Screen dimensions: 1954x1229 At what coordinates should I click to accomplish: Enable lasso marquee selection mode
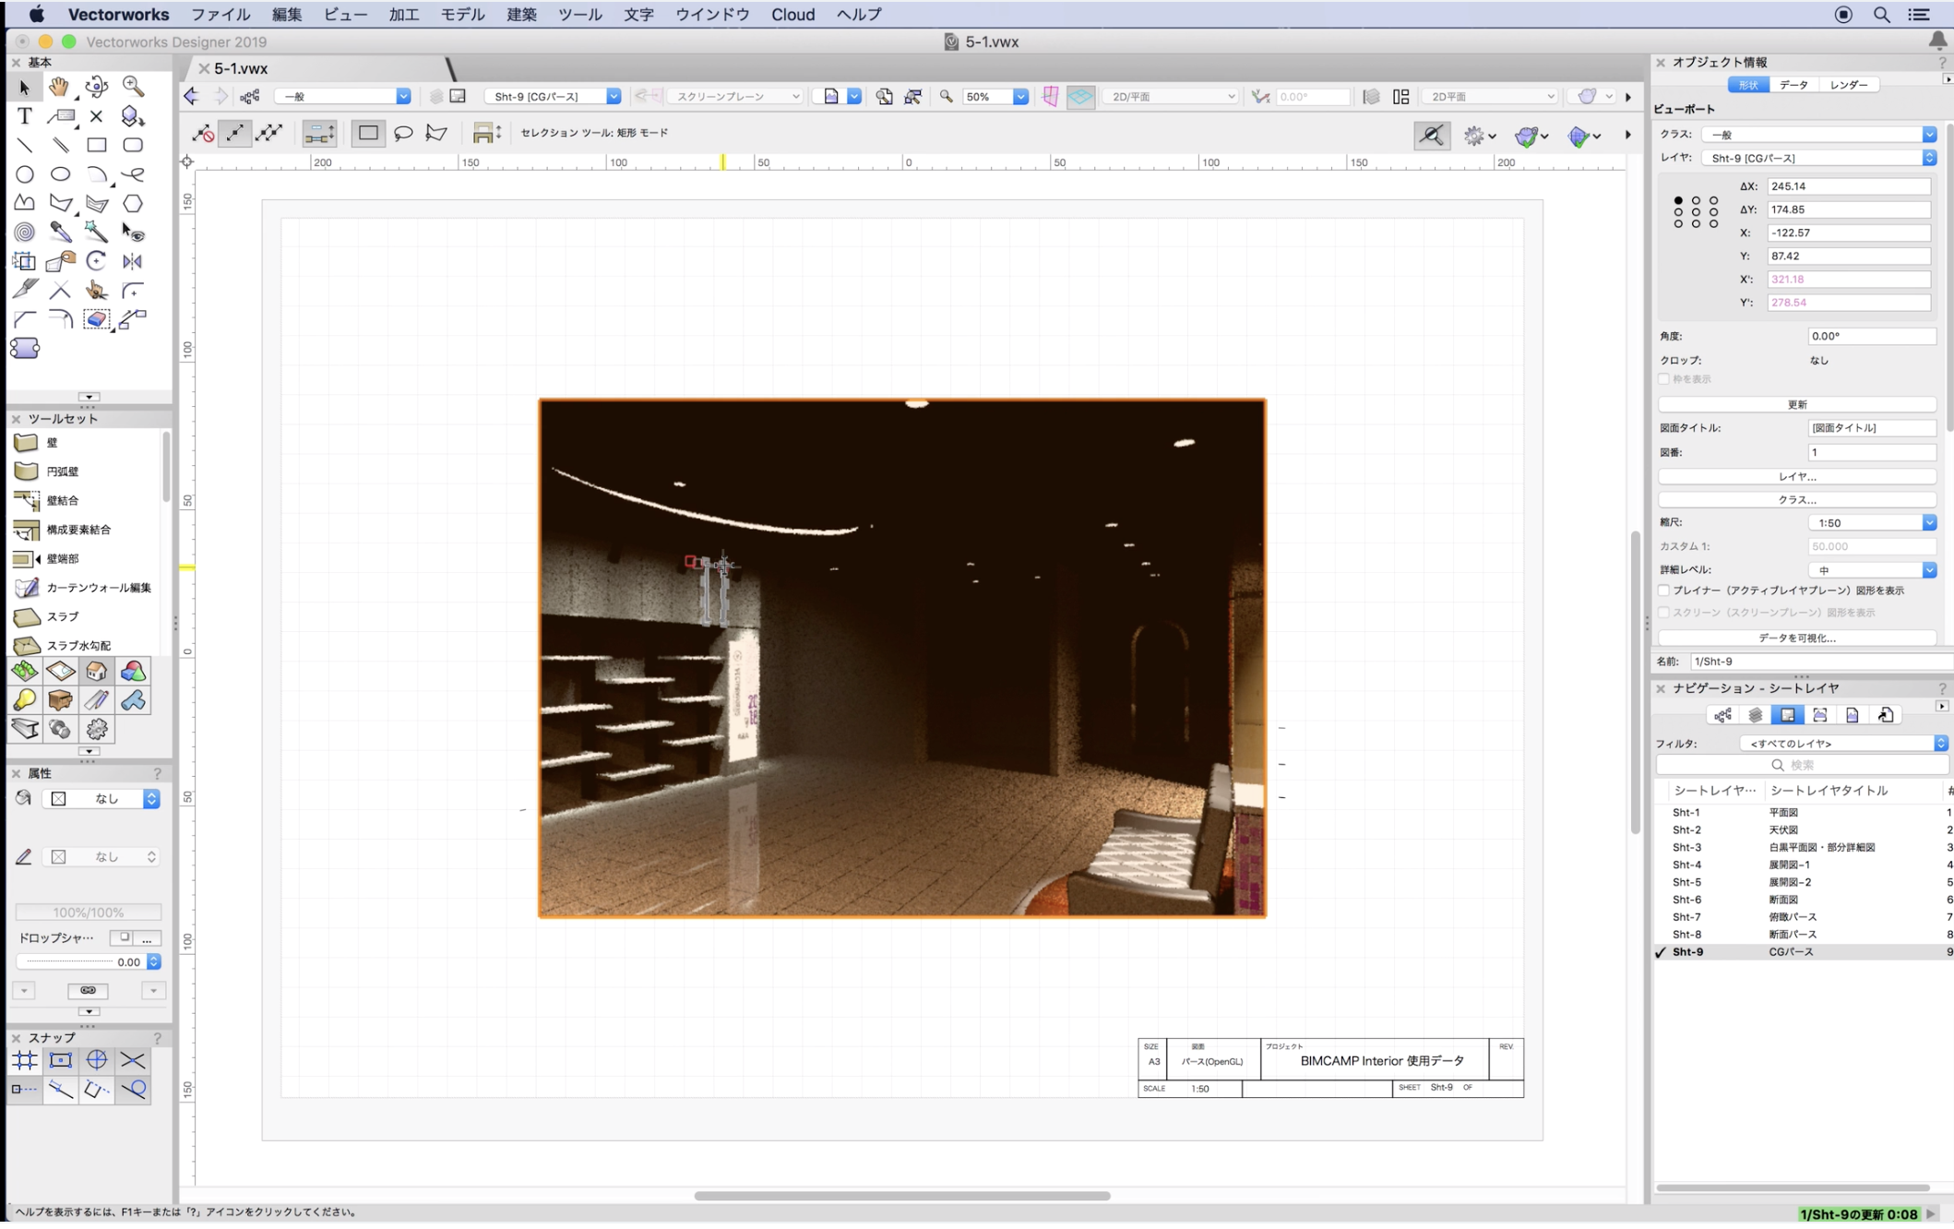[403, 134]
